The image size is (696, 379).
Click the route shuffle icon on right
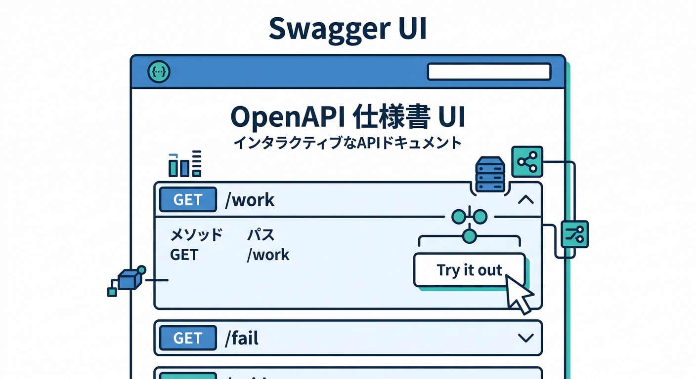pos(575,234)
